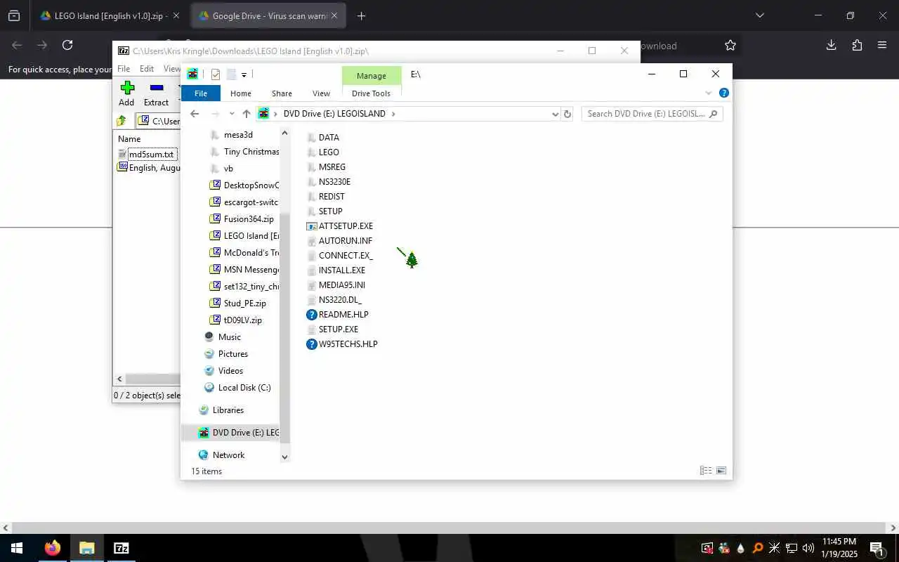Screen dimensions: 899x562
Task: Open the Drive Tools tab
Action: (371, 93)
